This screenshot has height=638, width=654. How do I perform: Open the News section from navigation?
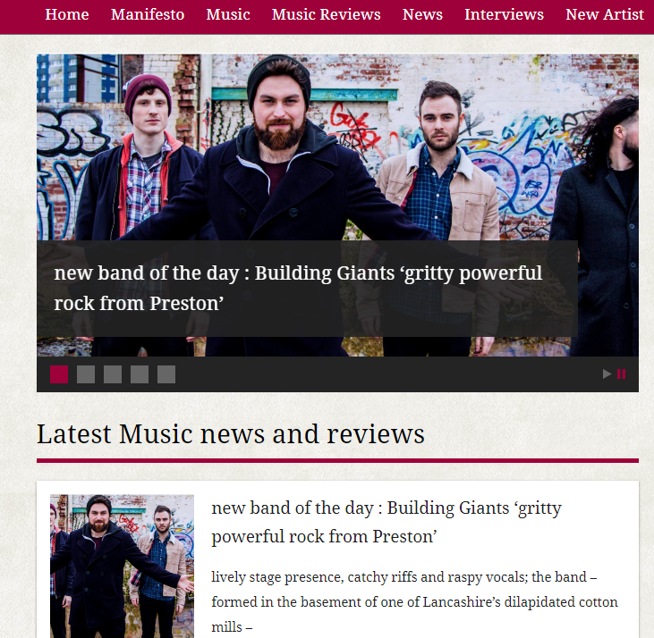[422, 14]
